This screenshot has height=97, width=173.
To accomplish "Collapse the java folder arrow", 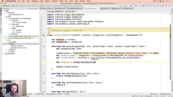I will tap(5, 16).
